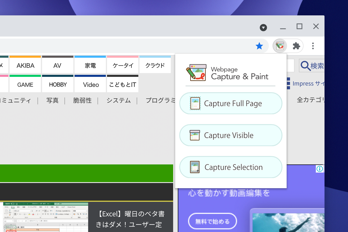Bookmark the page using the star icon
The height and width of the screenshot is (232, 348).
tap(259, 46)
